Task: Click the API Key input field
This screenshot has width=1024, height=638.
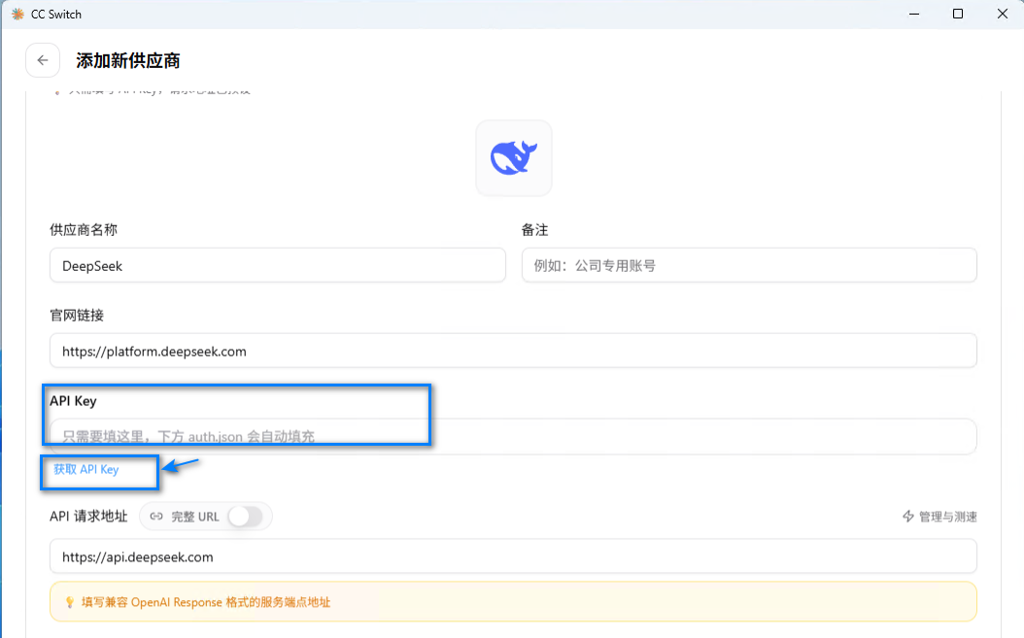Action: click(513, 436)
